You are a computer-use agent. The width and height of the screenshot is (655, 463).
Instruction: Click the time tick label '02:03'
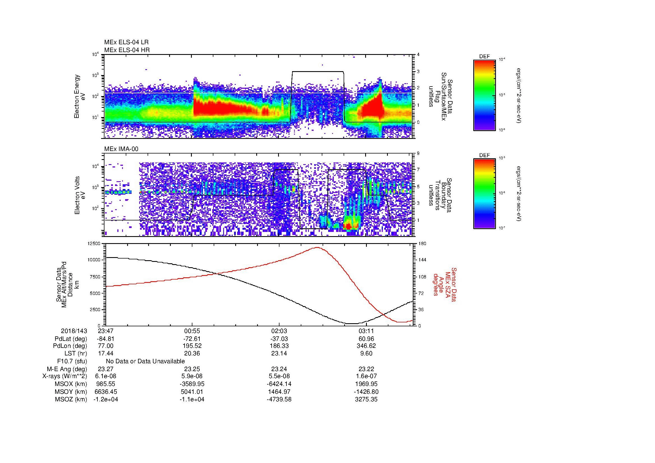point(279,331)
